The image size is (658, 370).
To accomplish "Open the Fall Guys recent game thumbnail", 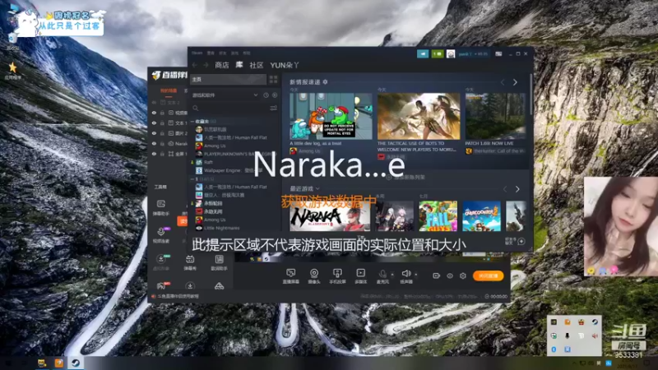I will [x=438, y=216].
